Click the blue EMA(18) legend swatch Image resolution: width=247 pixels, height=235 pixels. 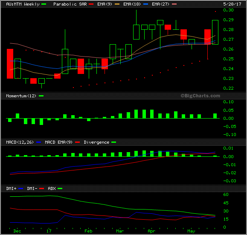click(146, 4)
